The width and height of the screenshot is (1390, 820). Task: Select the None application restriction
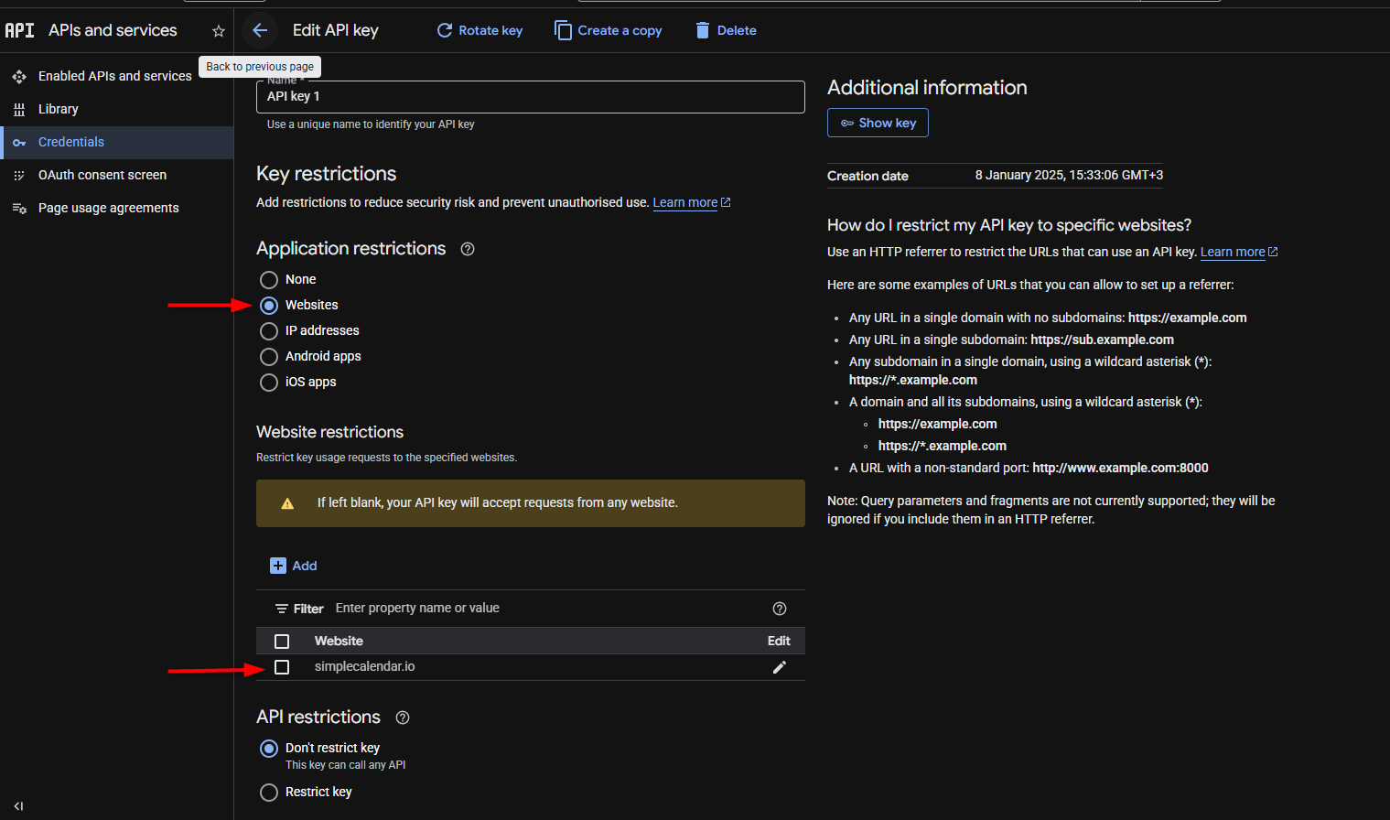[x=269, y=280]
